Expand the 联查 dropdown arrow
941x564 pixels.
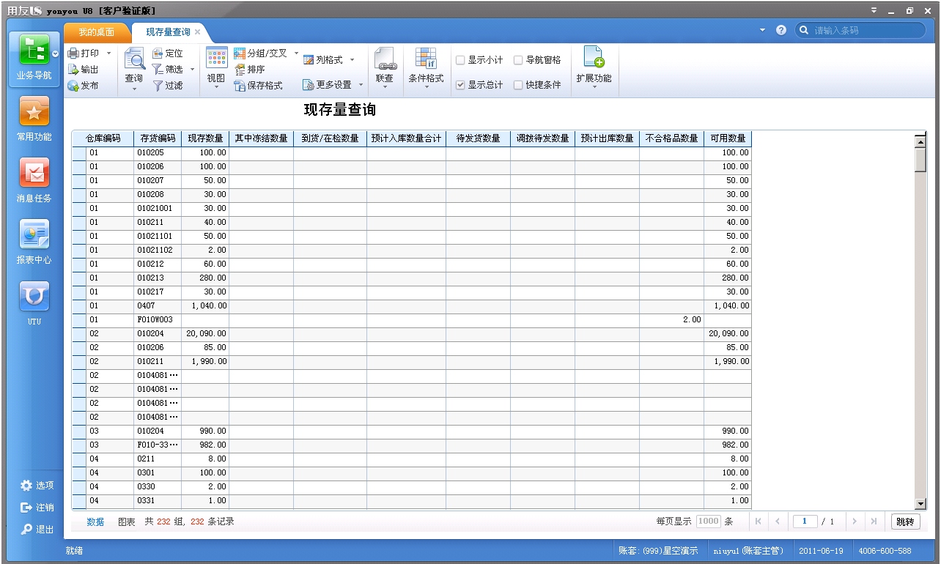click(385, 88)
